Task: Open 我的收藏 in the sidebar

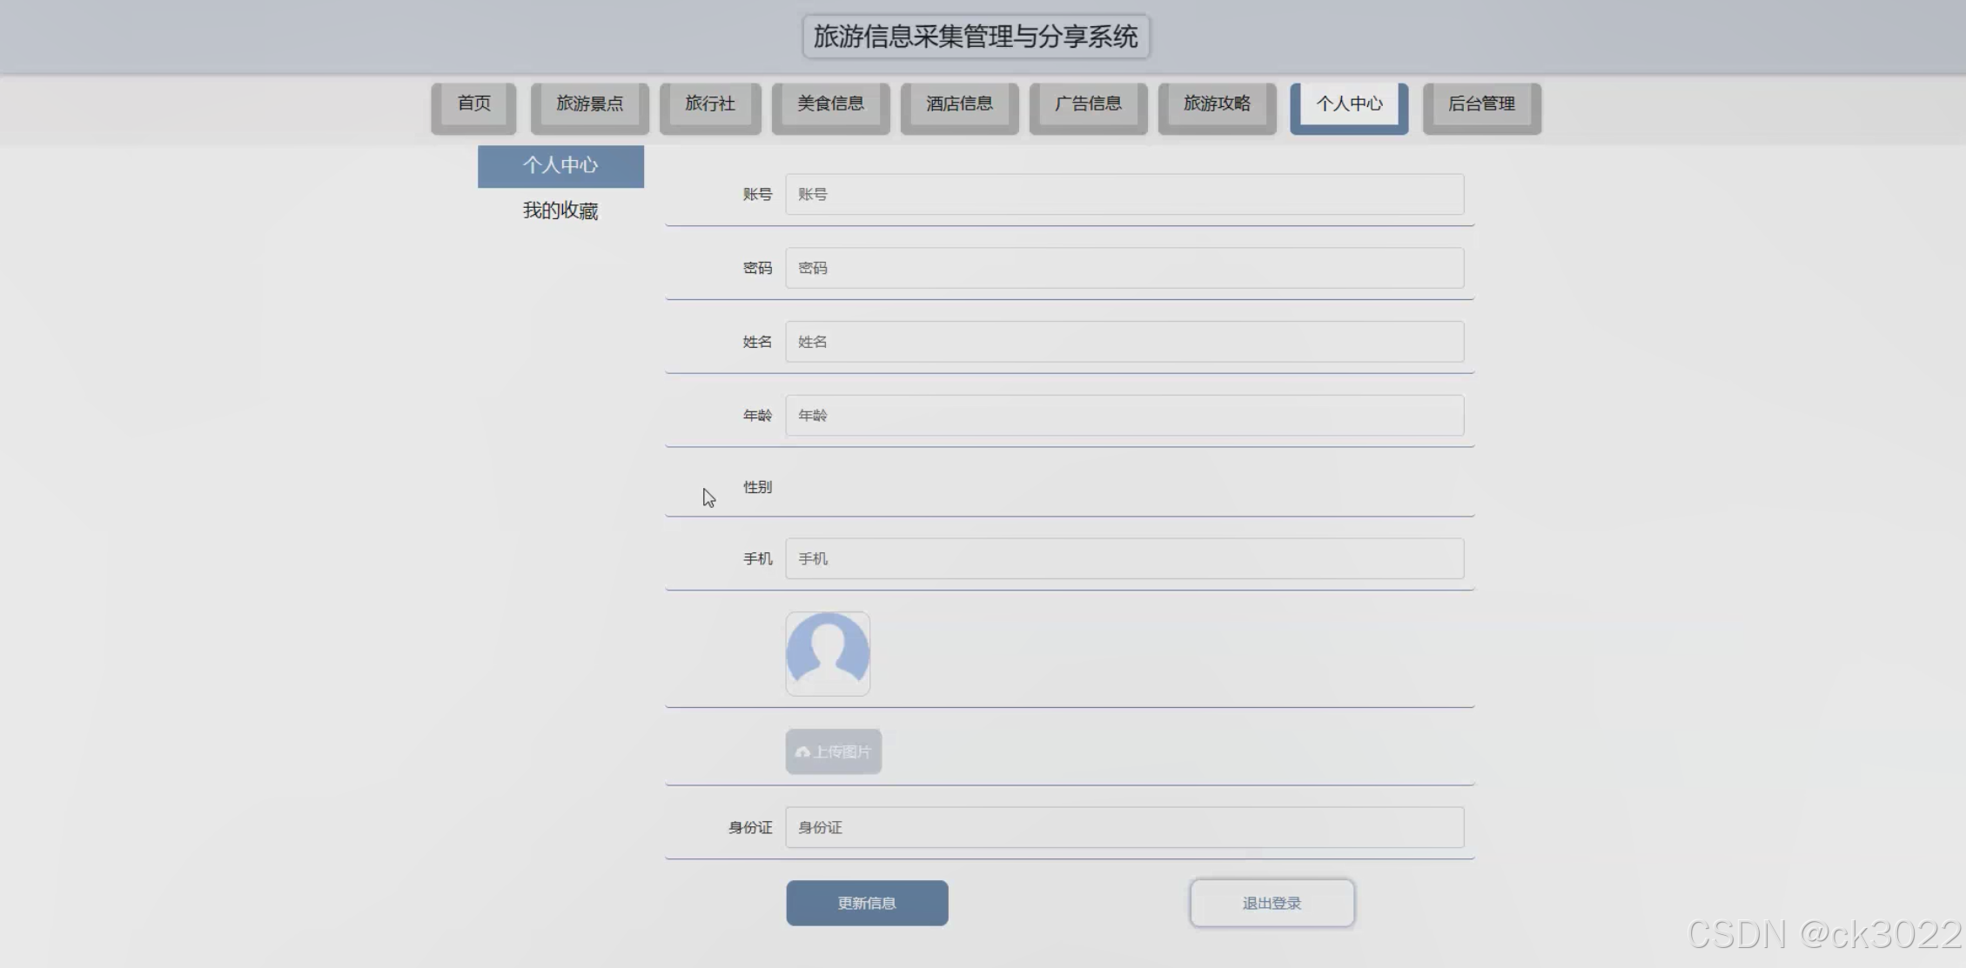Action: (560, 210)
